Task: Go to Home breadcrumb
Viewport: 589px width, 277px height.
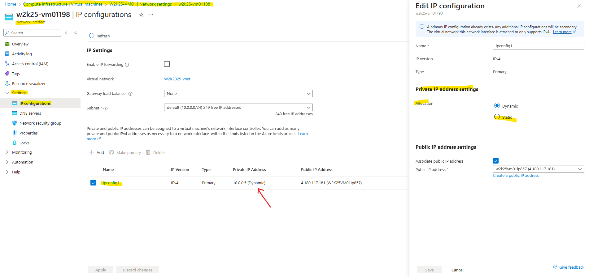Action: coord(11,4)
